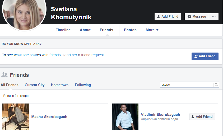Image resolution: width=223 pixels, height=136 pixels.
Task: Show the Hometown friends filter
Action: point(60,85)
